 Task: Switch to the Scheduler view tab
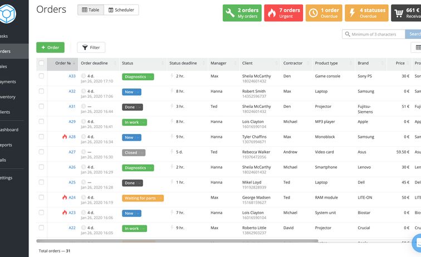pyautogui.click(x=121, y=10)
